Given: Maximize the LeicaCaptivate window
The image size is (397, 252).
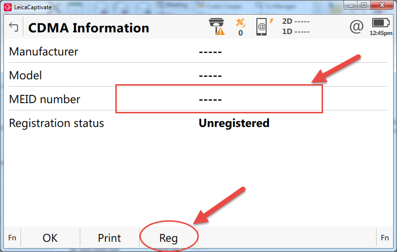Looking at the screenshot, I should (363, 5).
